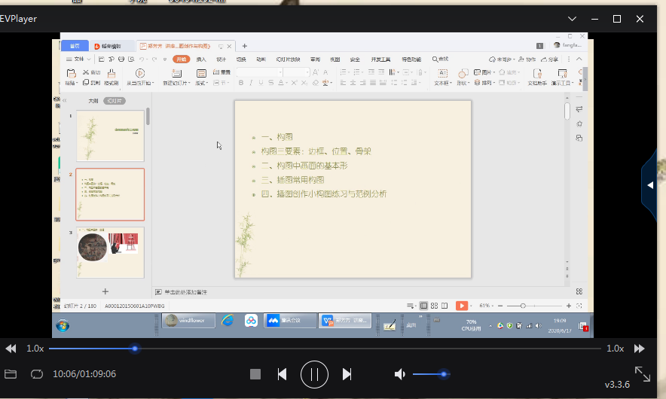Click the 分享 share button
666x399 pixels.
click(x=549, y=59)
